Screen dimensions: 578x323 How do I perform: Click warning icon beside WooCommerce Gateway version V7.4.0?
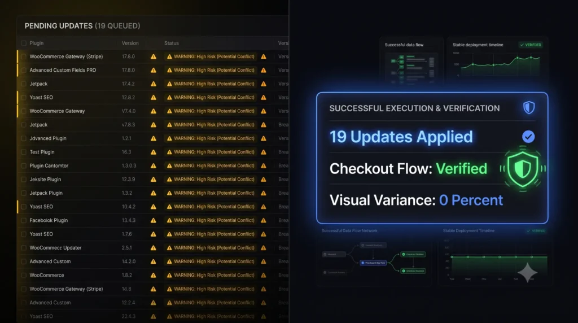[x=154, y=111]
